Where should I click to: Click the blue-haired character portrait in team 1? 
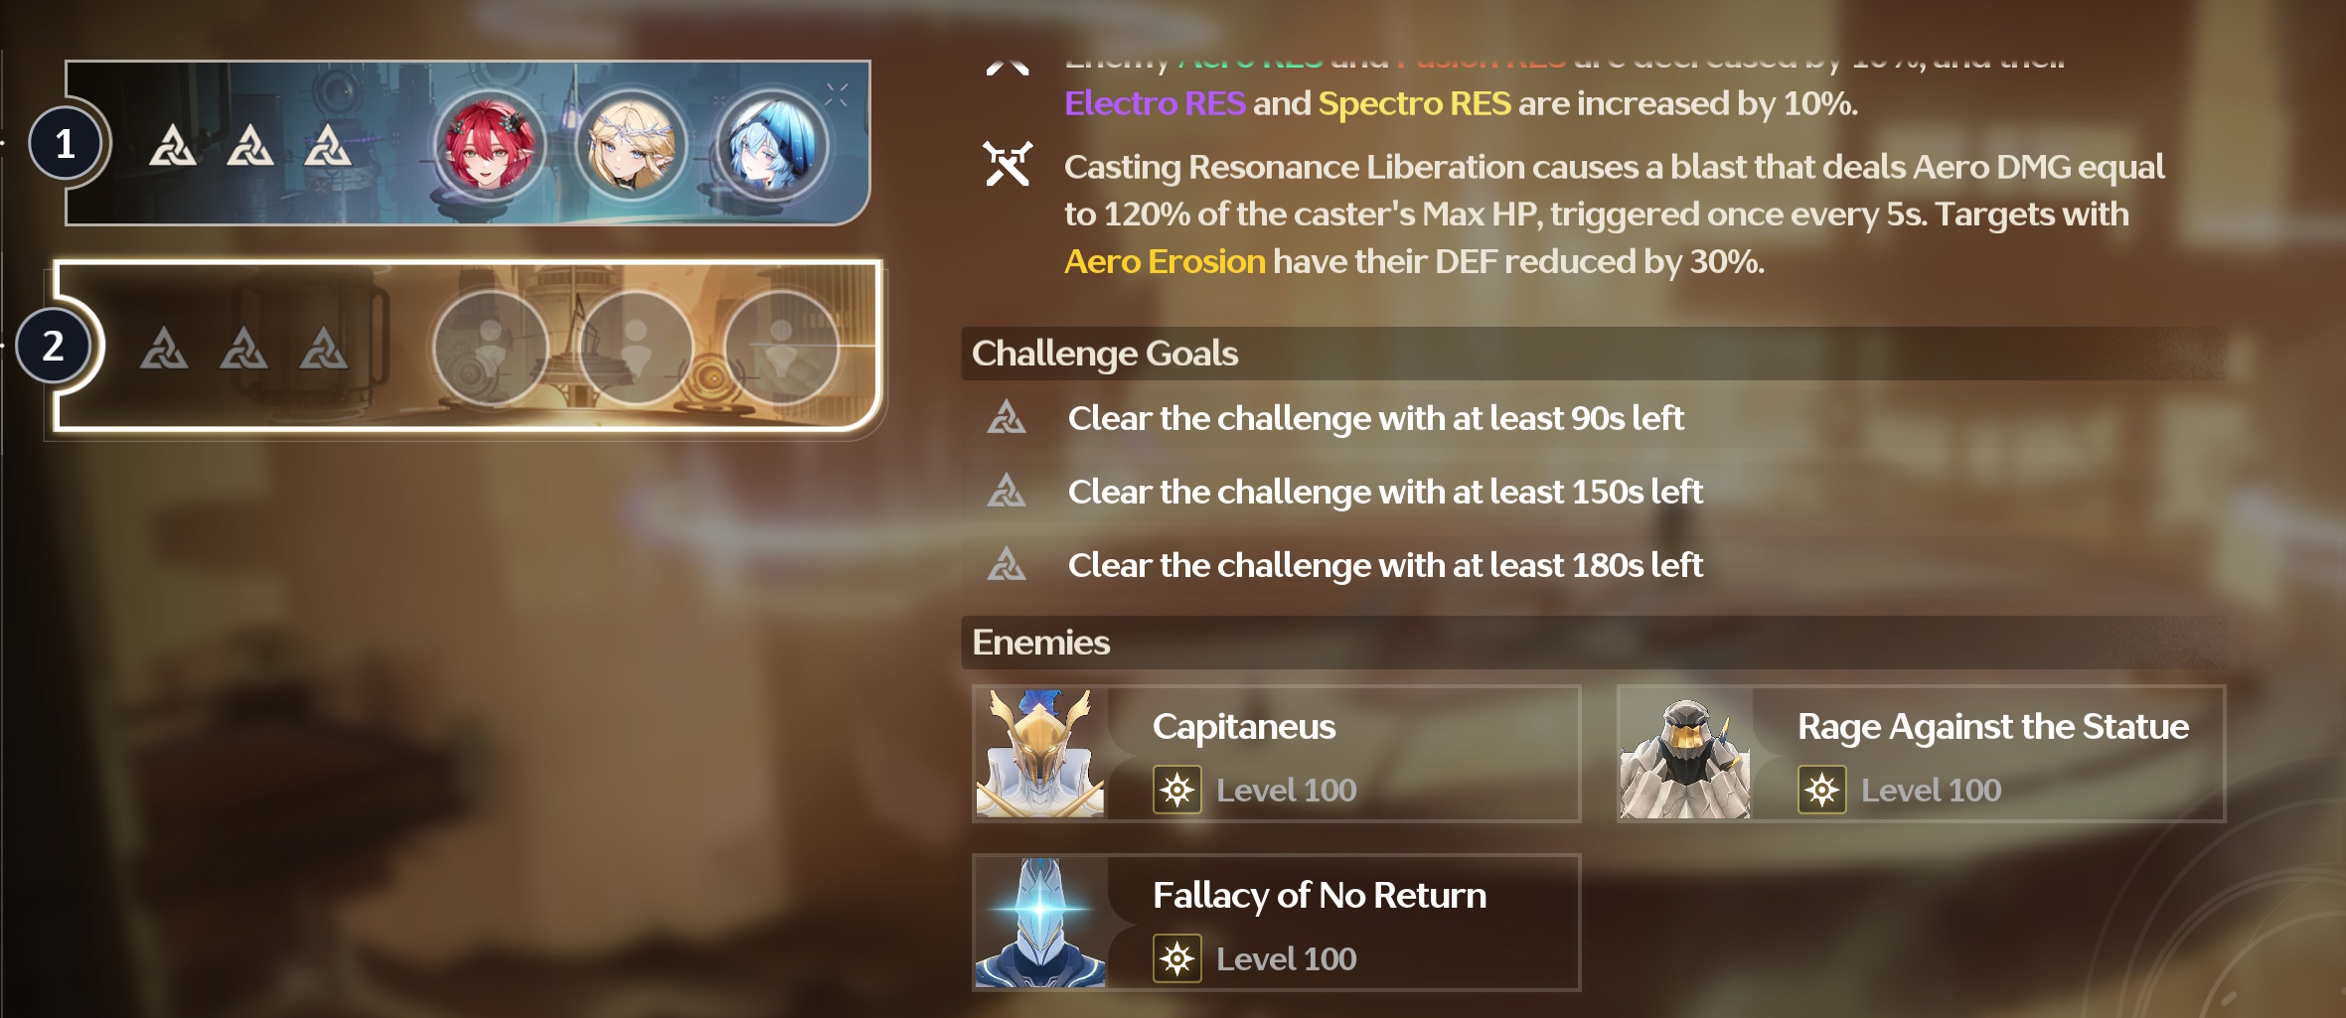(x=772, y=145)
